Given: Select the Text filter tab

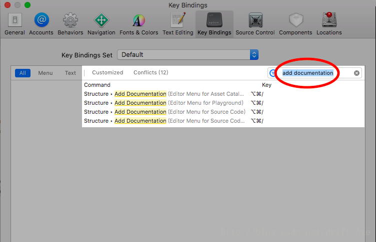Looking at the screenshot, I should (x=70, y=73).
